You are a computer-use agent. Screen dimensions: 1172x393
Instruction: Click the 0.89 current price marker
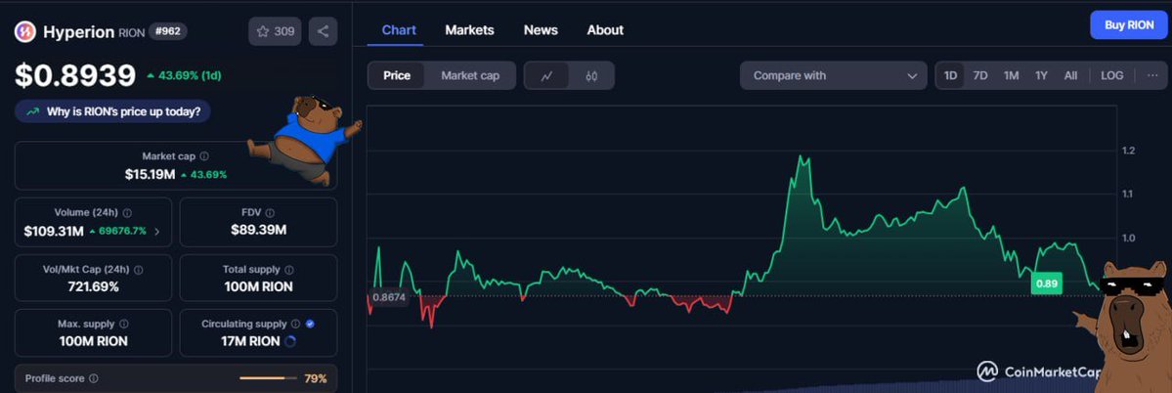(1047, 284)
